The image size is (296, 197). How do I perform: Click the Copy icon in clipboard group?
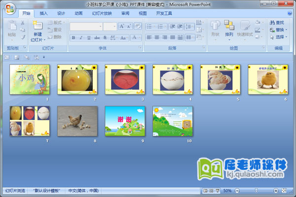23,30
